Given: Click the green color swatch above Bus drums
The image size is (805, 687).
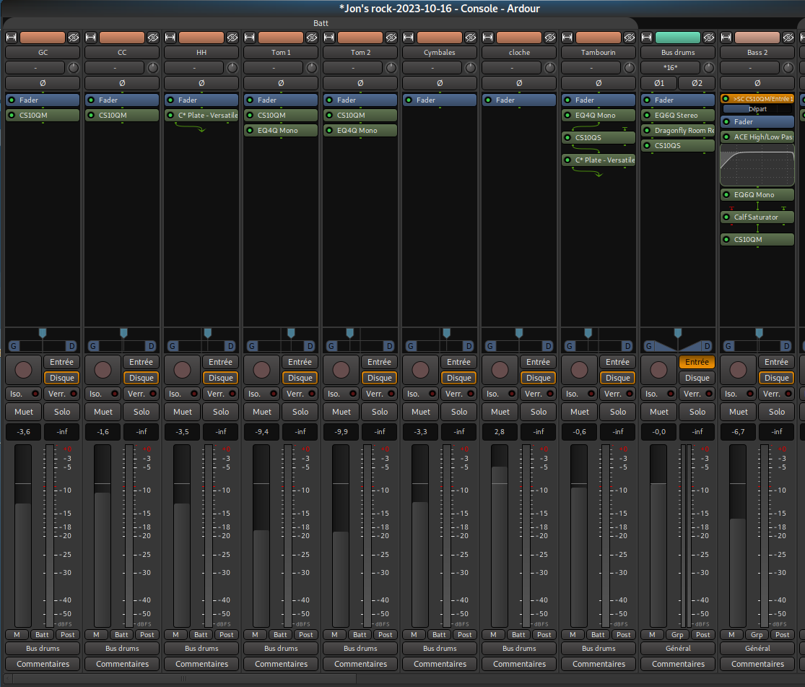Looking at the screenshot, I should pyautogui.click(x=677, y=38).
